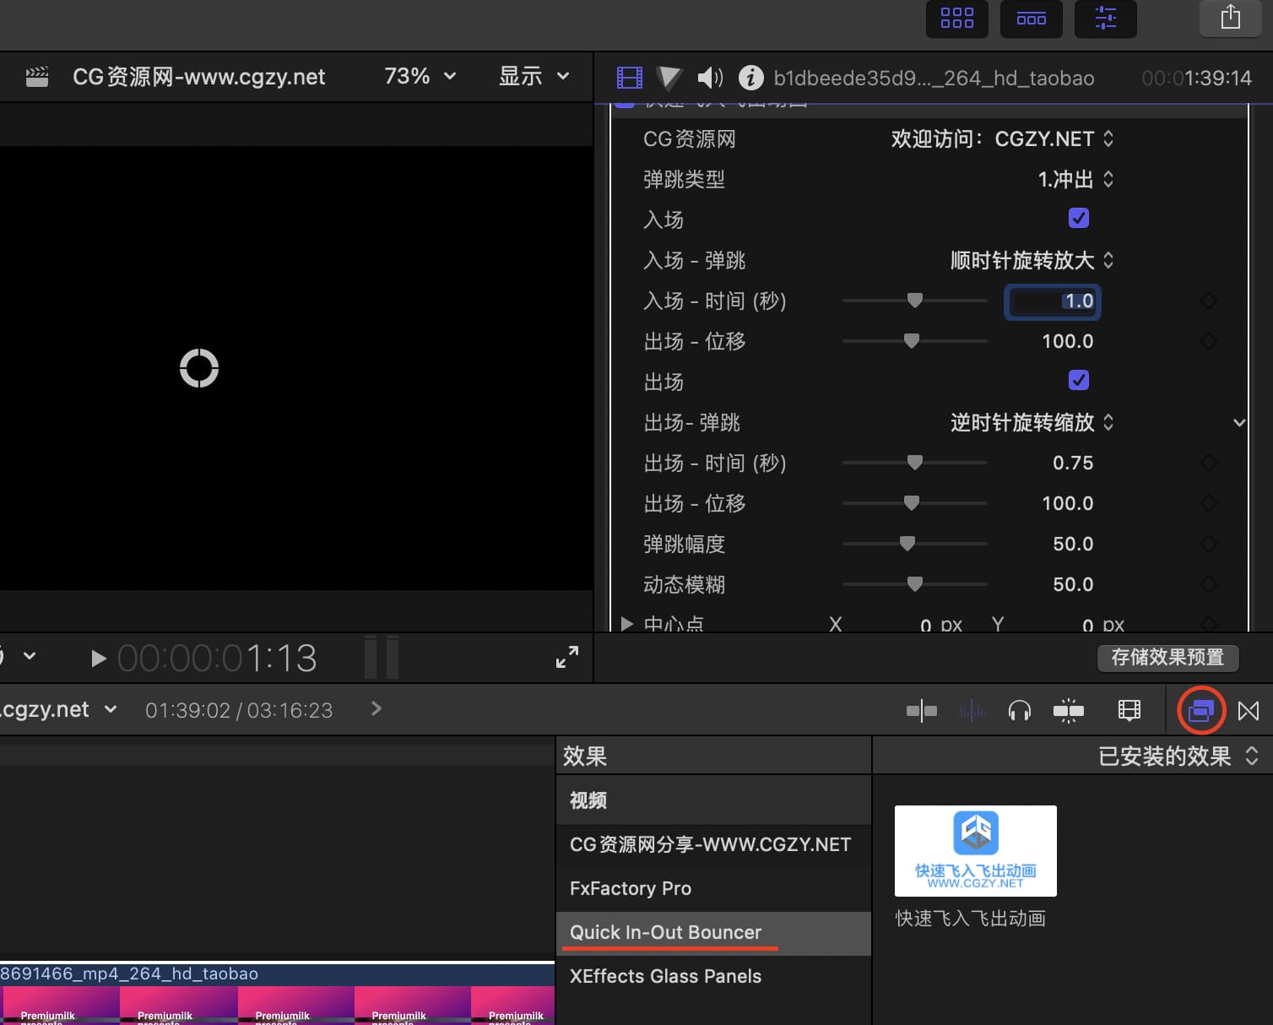Select the timeline clip 8691466_mp4_264_hd_taobao
The height and width of the screenshot is (1025, 1273).
[277, 994]
